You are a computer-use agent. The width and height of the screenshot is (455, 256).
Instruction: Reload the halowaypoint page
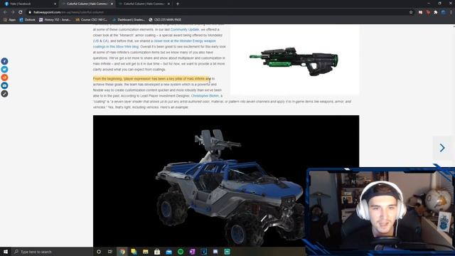[21, 12]
